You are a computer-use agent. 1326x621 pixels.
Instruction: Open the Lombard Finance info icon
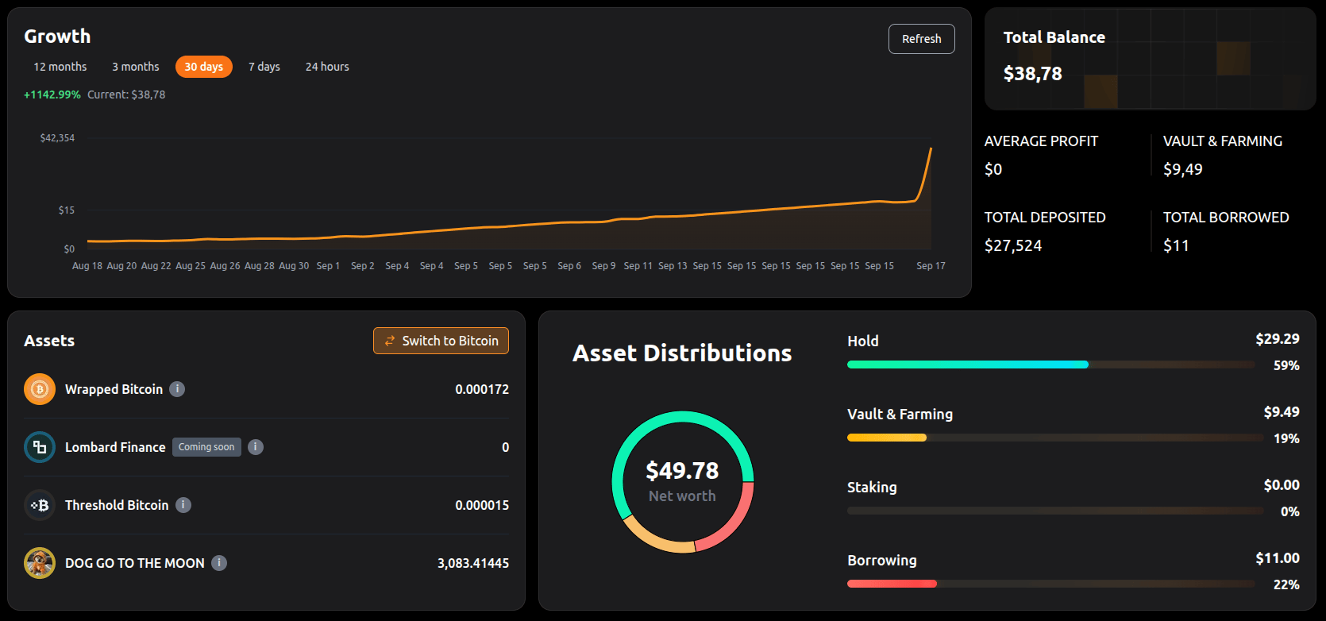pyautogui.click(x=256, y=447)
